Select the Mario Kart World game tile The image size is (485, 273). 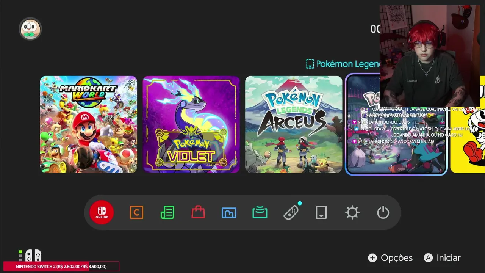89,124
